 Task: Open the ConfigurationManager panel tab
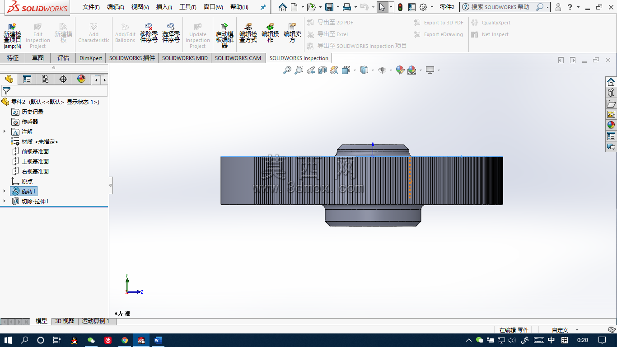[45, 80]
